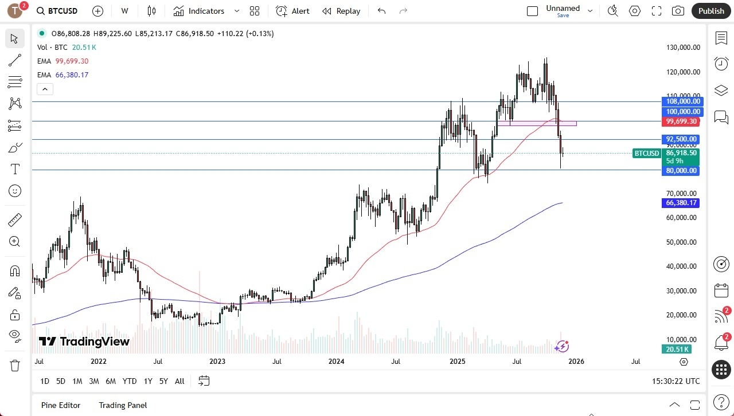The height and width of the screenshot is (416, 734).
Task: Open the Trading Panel tab
Action: pos(122,405)
